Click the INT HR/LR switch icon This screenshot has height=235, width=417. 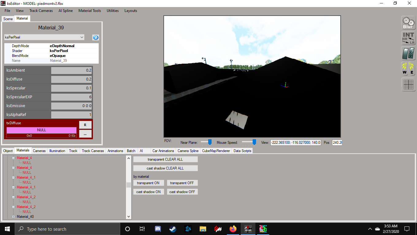[408, 38]
